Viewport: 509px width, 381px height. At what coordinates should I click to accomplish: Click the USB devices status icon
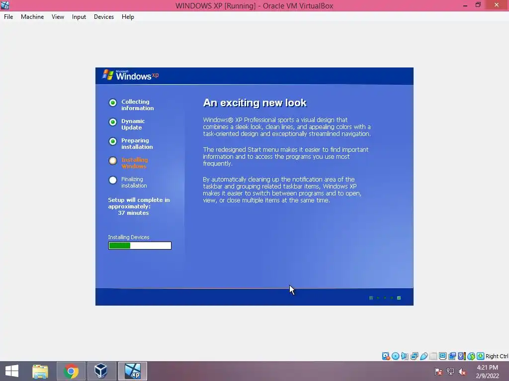pyautogui.click(x=424, y=356)
